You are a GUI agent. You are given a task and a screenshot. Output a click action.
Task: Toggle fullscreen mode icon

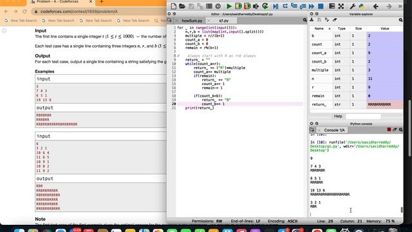pos(341,6)
